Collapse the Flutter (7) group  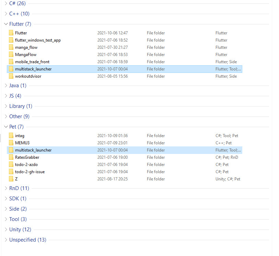point(6,24)
